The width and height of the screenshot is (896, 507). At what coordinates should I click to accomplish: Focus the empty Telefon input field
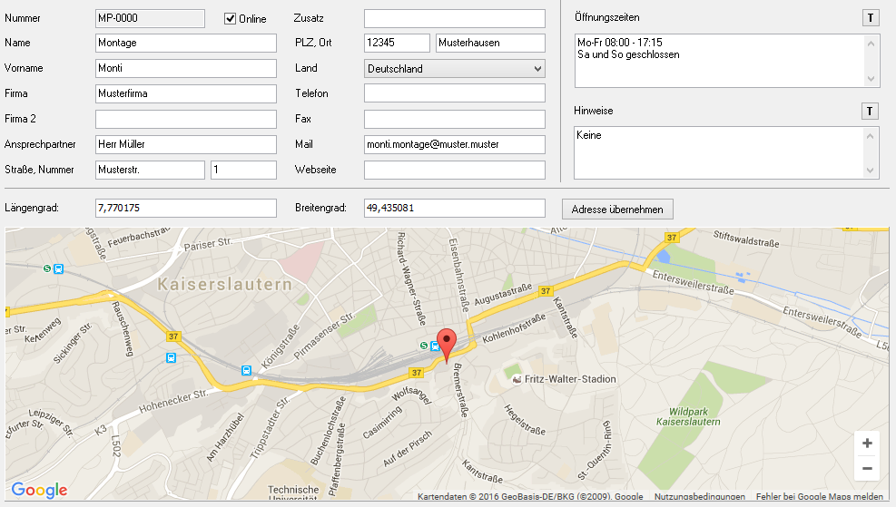tap(454, 93)
